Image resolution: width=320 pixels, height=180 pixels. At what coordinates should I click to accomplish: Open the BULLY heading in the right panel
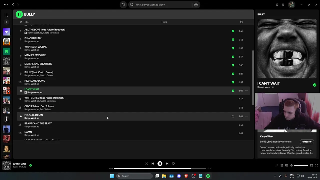tap(261, 14)
